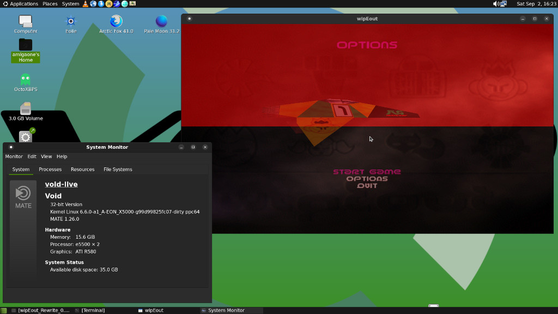Open the volume control in system tray
Image resolution: width=558 pixels, height=314 pixels.
496,4
